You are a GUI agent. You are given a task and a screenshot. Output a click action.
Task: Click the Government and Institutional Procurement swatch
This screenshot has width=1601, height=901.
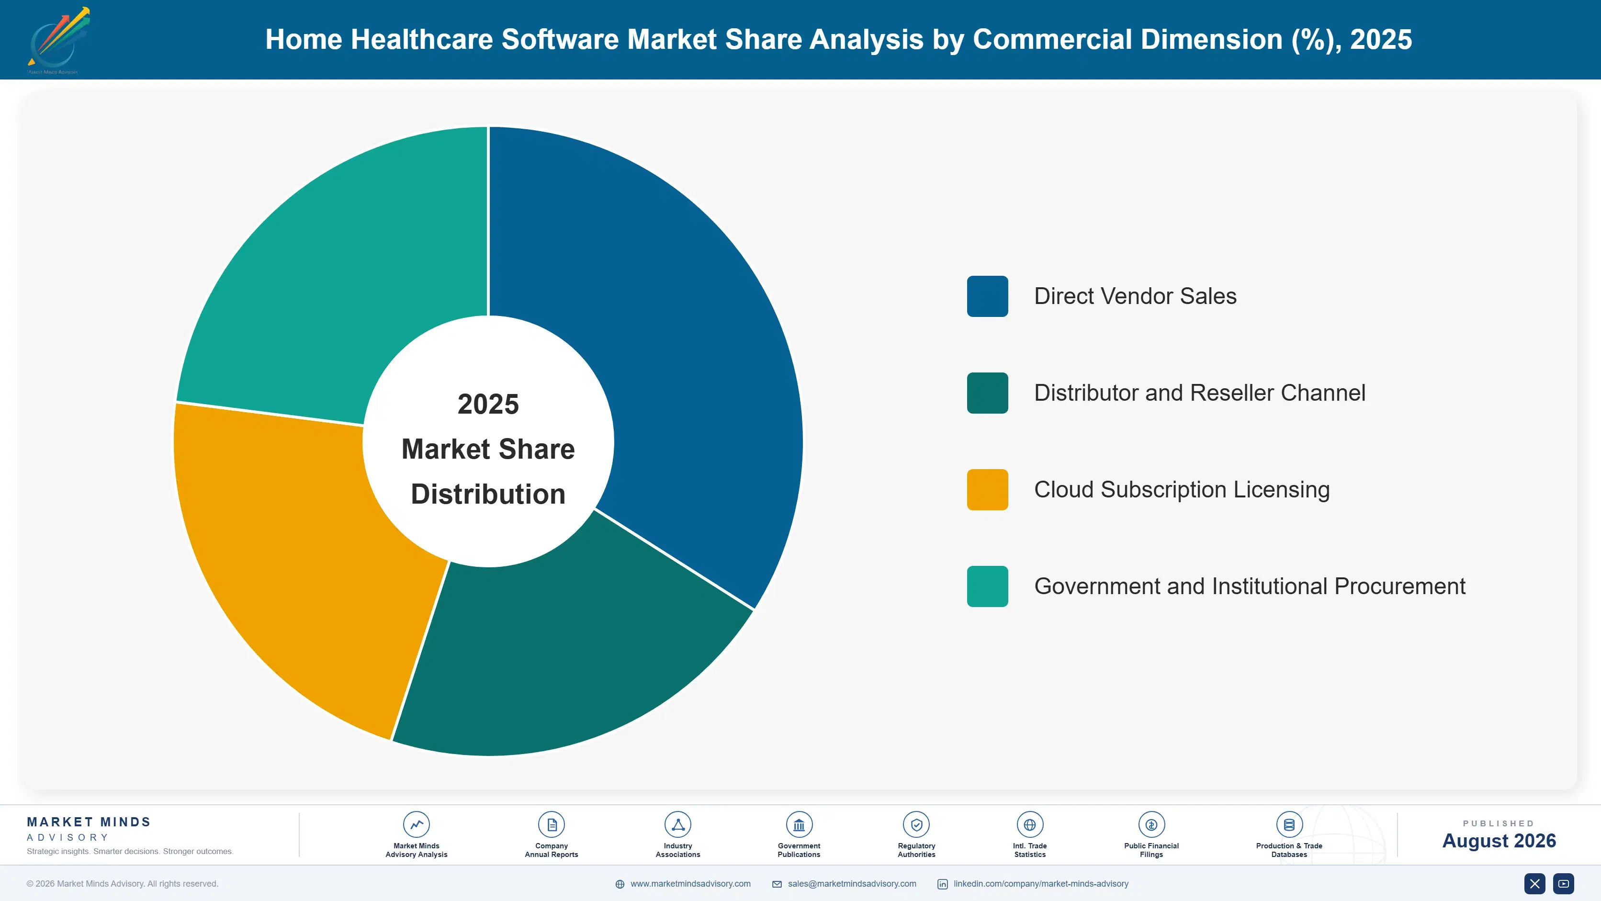click(x=988, y=586)
